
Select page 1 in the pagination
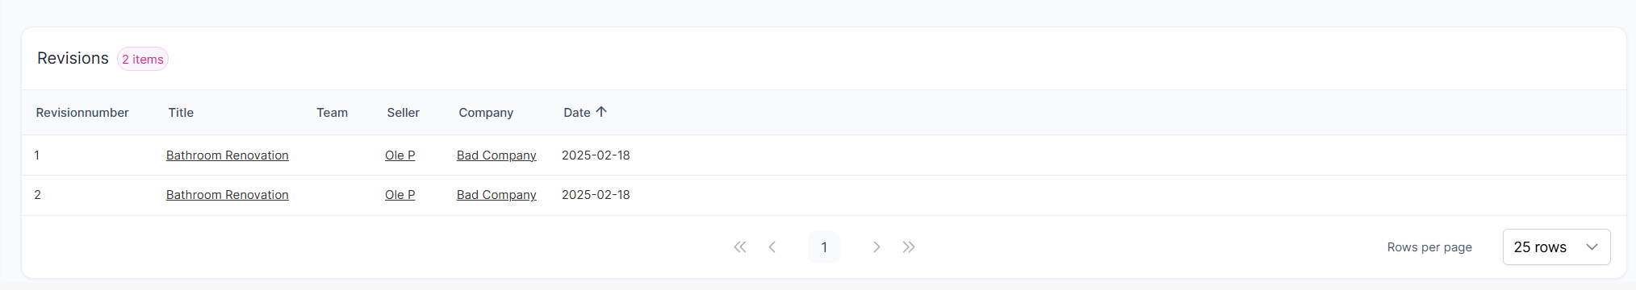tap(824, 247)
